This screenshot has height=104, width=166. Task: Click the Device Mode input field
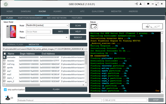[x=38, y=31]
